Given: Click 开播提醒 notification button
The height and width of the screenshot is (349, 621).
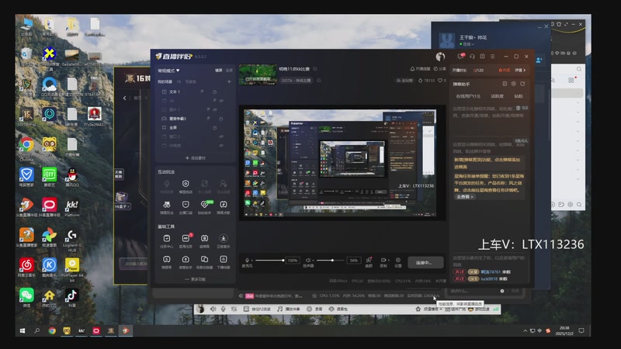Looking at the screenshot, I should [x=420, y=69].
